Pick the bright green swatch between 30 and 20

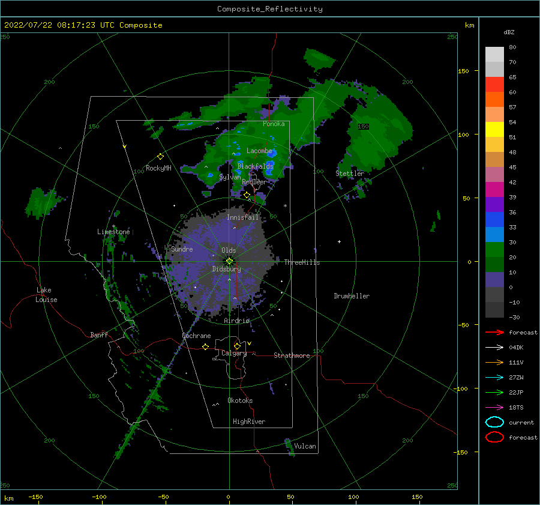click(494, 250)
